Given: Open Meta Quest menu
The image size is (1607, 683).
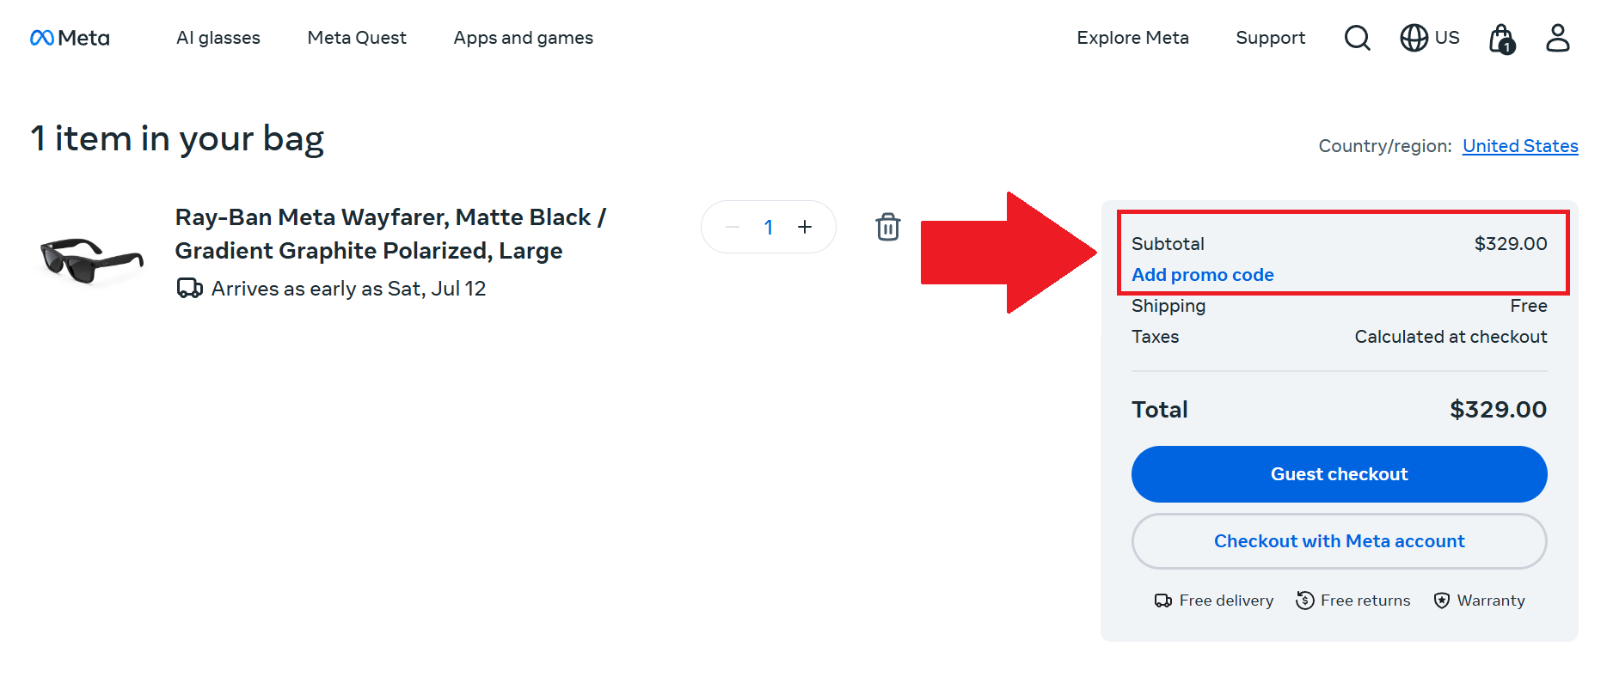Looking at the screenshot, I should [356, 38].
